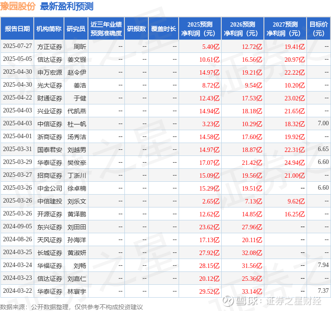Click the 8.72亿 profit value

tap(211, 85)
